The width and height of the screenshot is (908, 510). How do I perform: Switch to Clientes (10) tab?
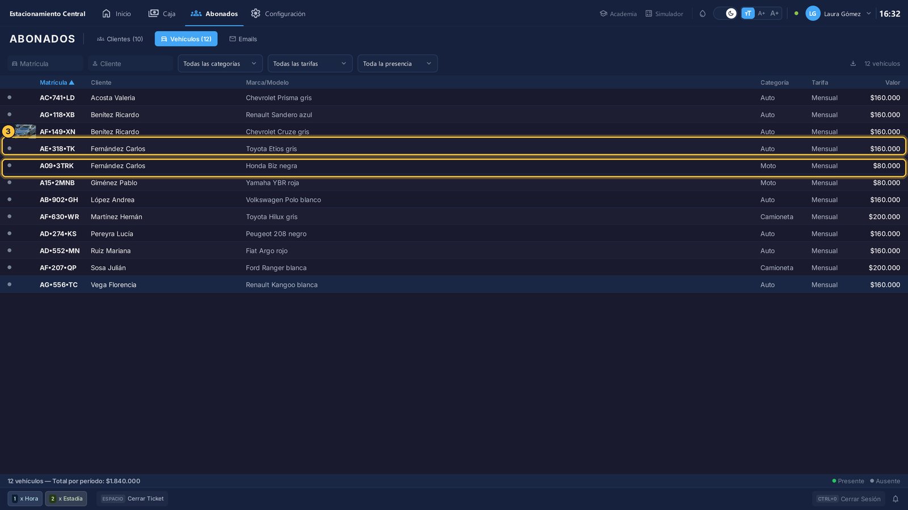coord(120,39)
